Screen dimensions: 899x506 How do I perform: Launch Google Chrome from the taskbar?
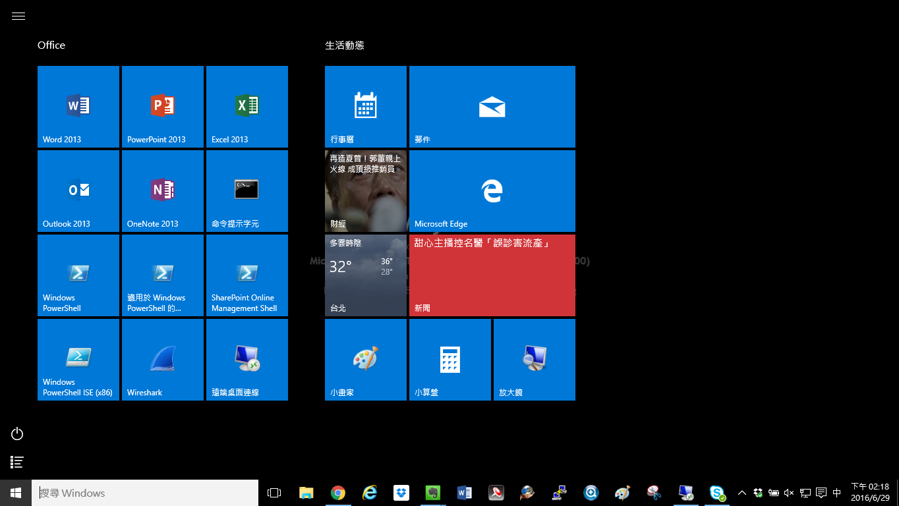(338, 493)
